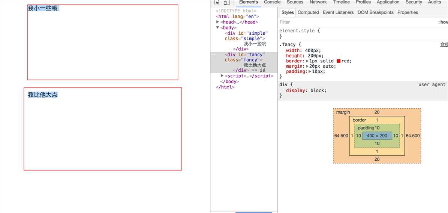Click the top margin value 20
448x213 pixels.
click(x=377, y=112)
